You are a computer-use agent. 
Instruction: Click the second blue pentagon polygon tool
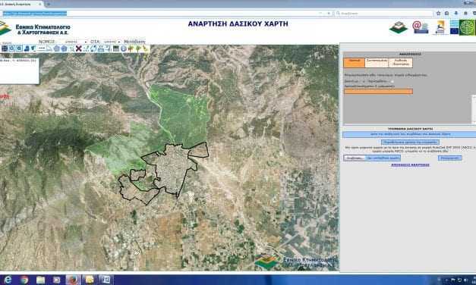(64, 49)
